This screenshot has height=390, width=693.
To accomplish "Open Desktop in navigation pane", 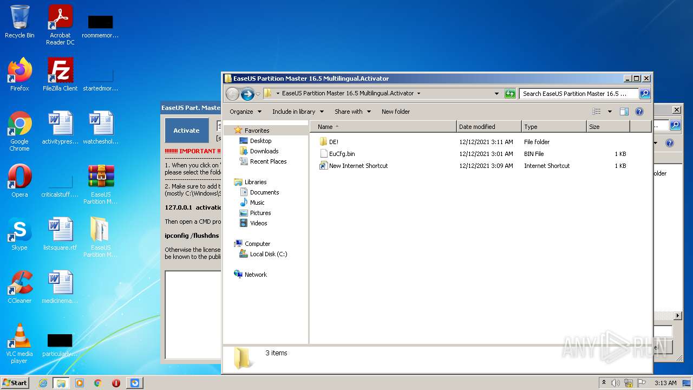I will (260, 141).
